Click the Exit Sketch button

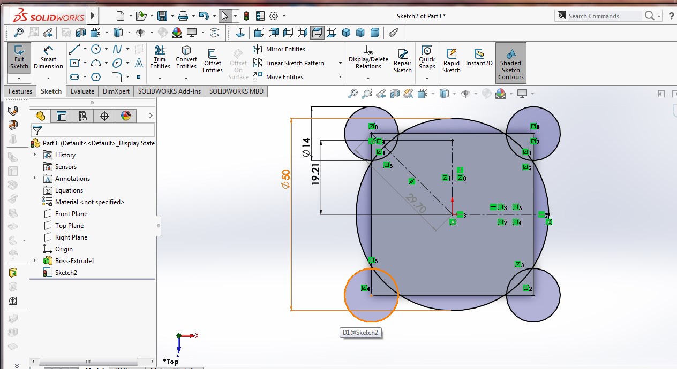click(19, 58)
